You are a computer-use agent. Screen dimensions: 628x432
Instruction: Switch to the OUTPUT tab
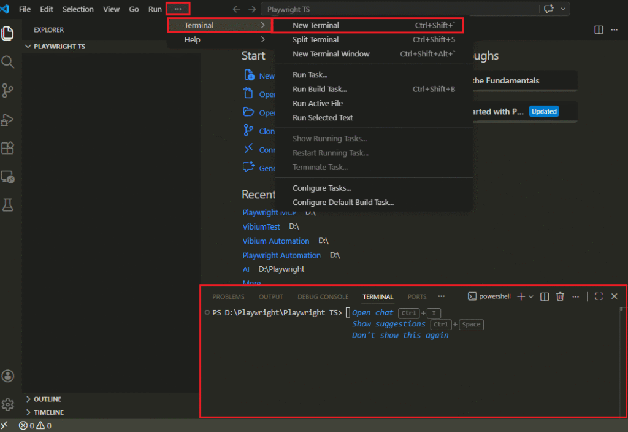270,297
